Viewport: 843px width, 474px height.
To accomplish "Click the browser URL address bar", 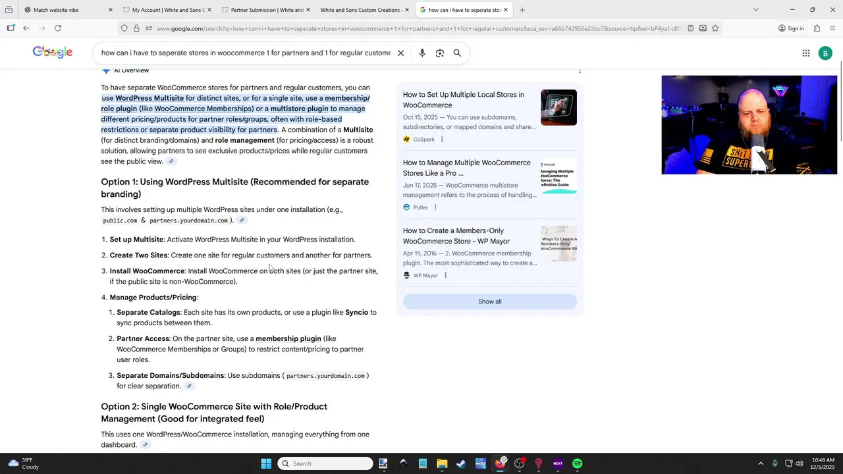I will click(x=418, y=28).
